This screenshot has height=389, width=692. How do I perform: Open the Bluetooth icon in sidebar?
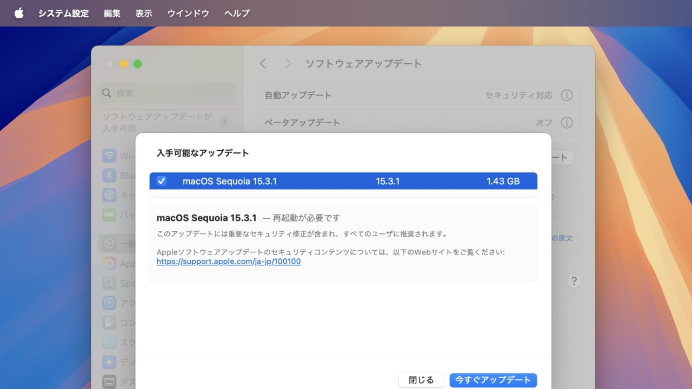tap(110, 176)
